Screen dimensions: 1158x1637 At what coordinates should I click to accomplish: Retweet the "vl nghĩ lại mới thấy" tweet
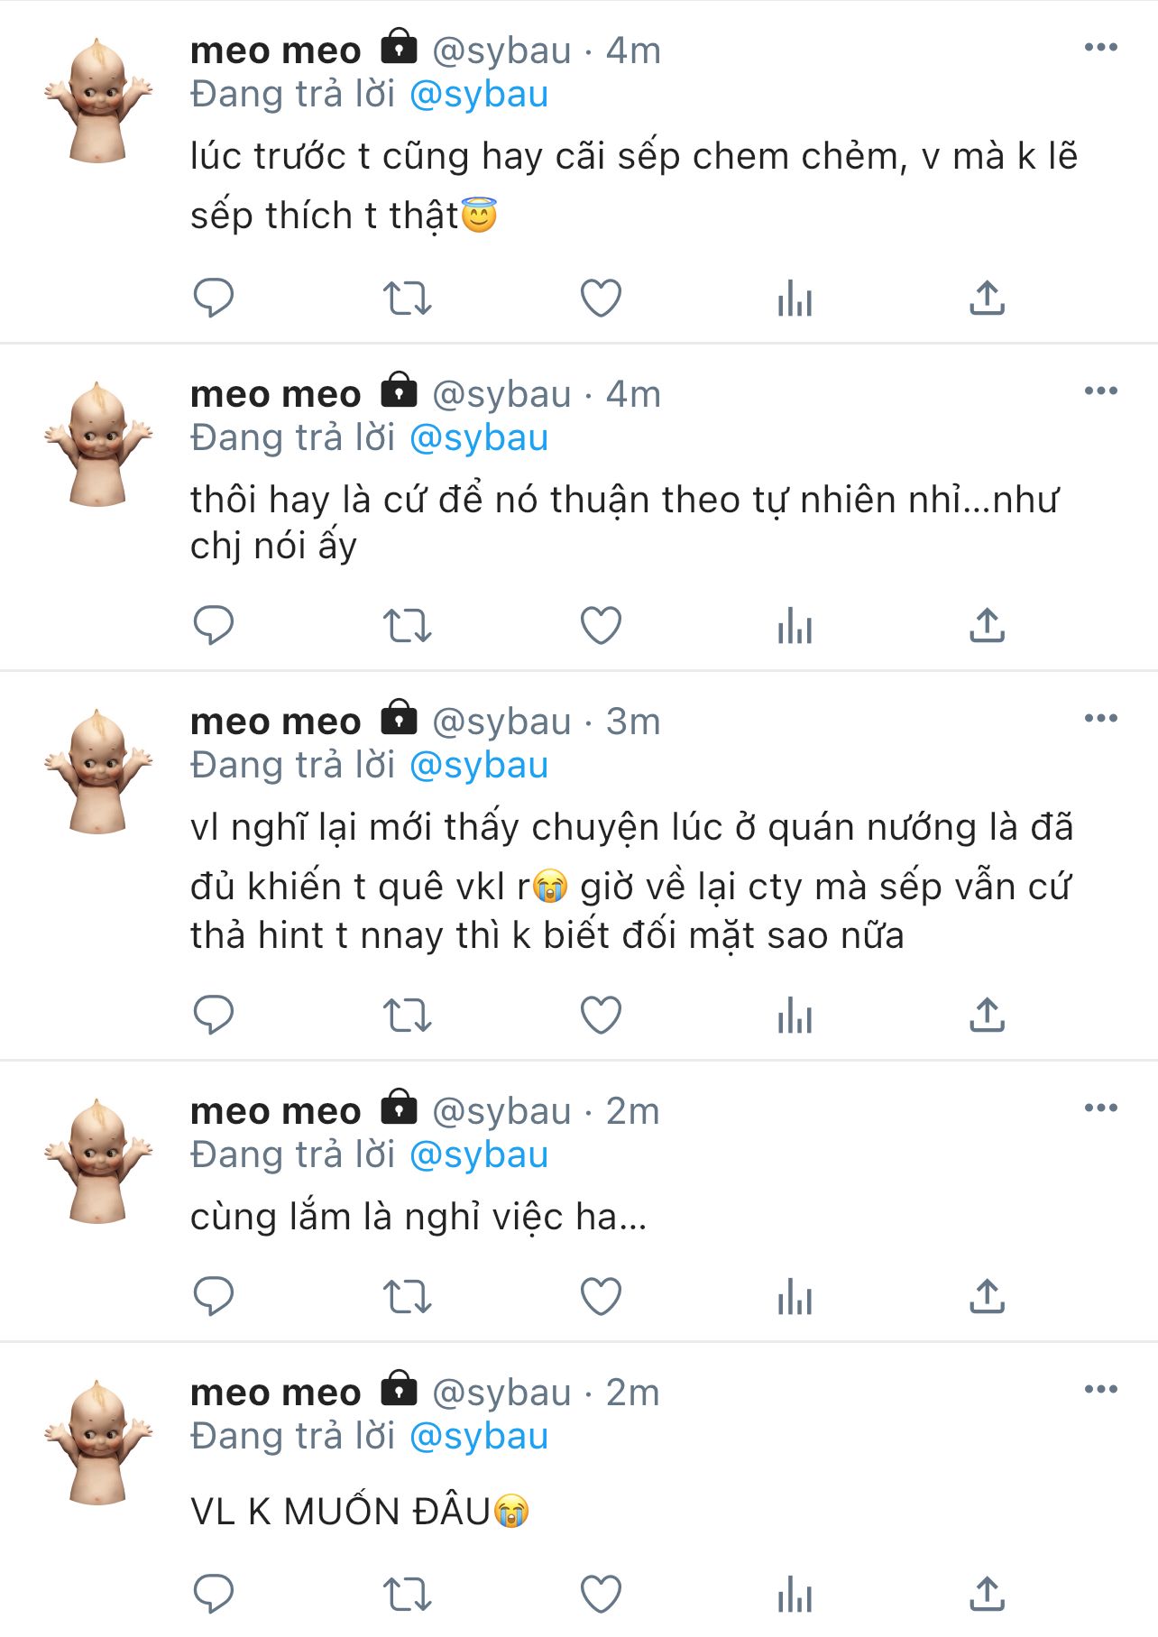click(407, 1016)
